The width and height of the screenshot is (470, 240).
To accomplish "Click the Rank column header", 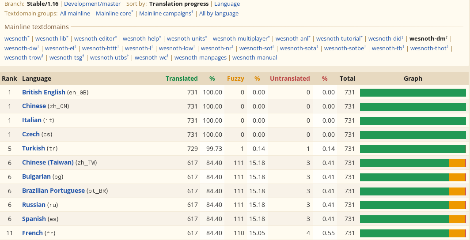I will (x=9, y=79).
